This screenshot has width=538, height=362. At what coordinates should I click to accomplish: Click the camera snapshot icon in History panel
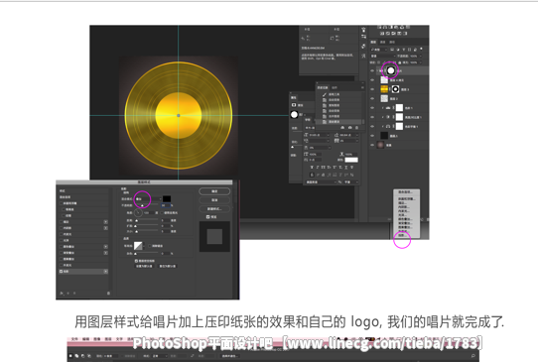pos(349,128)
